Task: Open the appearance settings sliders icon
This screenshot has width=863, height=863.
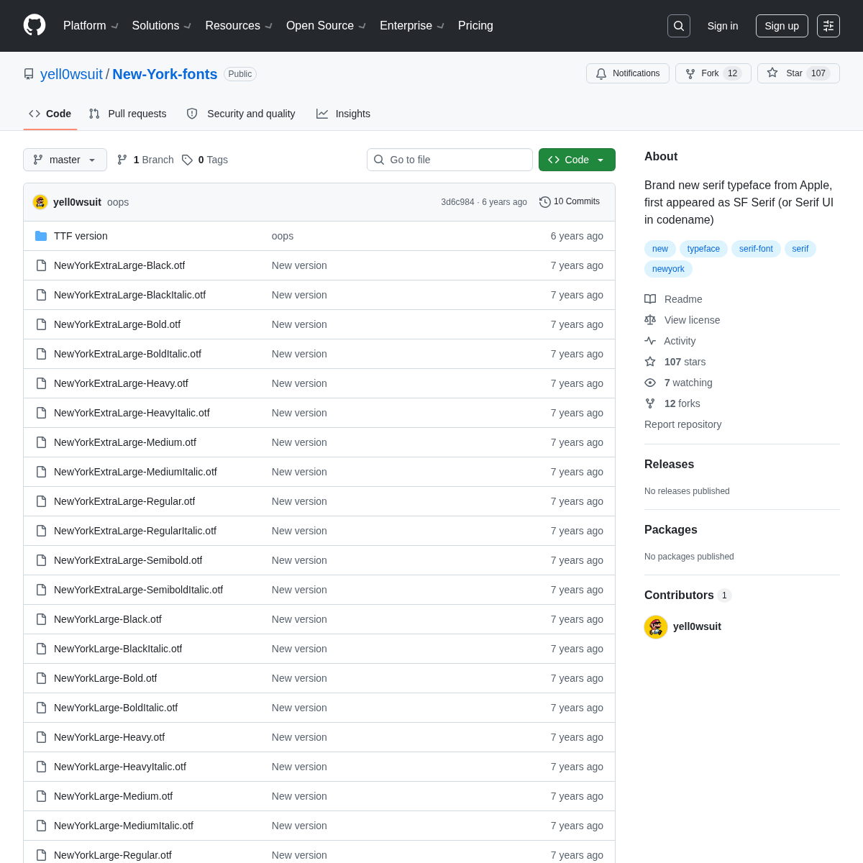Action: coord(828,26)
